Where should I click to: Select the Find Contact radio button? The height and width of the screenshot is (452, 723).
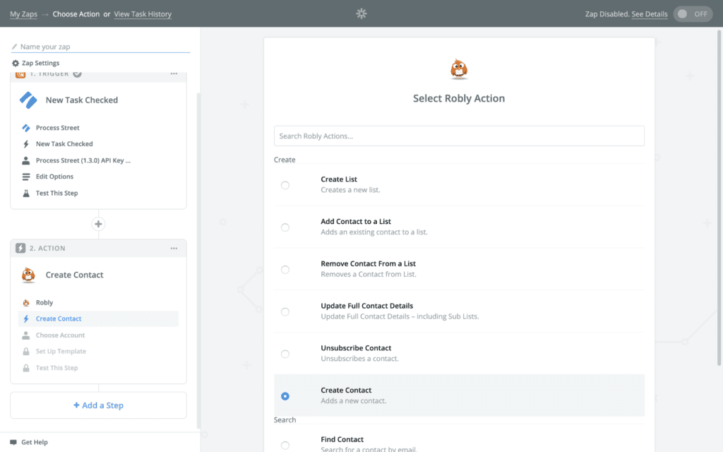[x=285, y=445]
